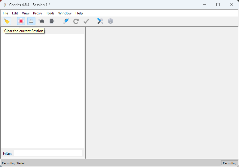Compose a new request with the pen icon
The height and width of the screenshot is (167, 239).
(66, 21)
